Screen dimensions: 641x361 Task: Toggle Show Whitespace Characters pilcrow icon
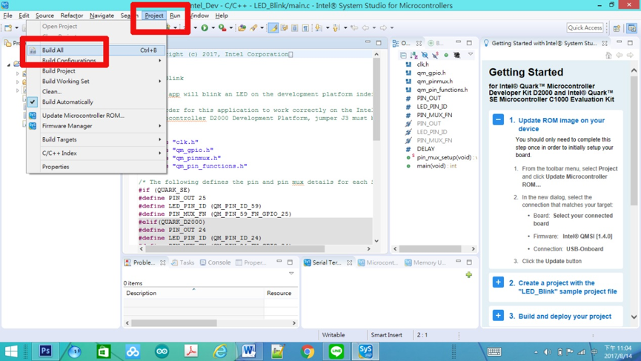click(305, 28)
